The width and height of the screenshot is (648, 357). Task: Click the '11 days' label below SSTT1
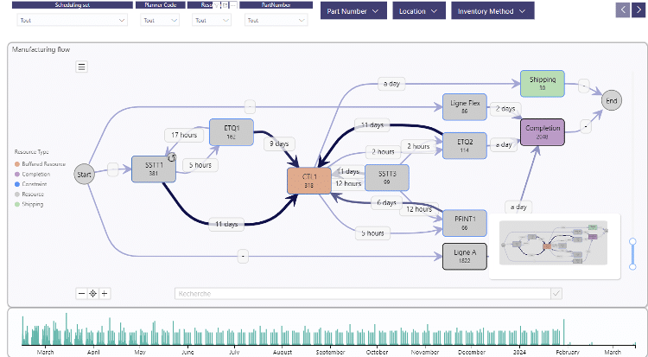coord(226,224)
